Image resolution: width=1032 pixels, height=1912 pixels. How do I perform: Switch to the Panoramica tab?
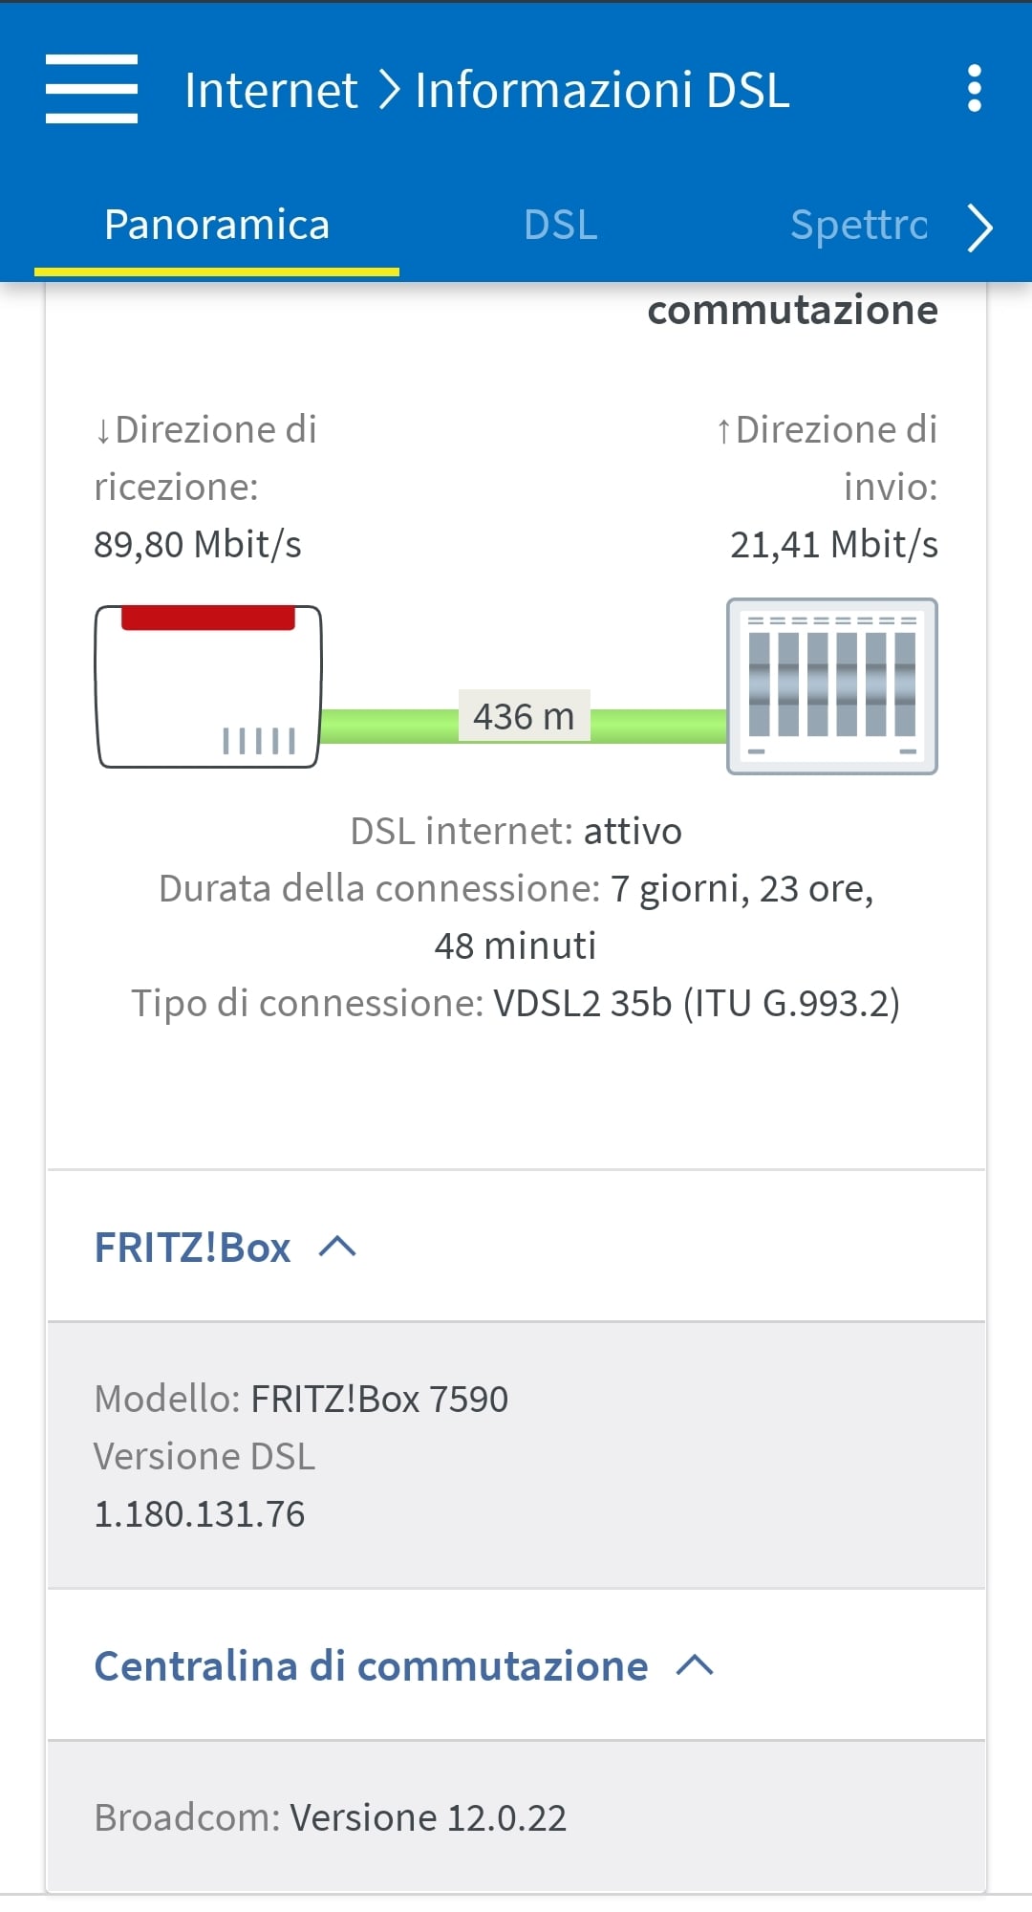217,226
